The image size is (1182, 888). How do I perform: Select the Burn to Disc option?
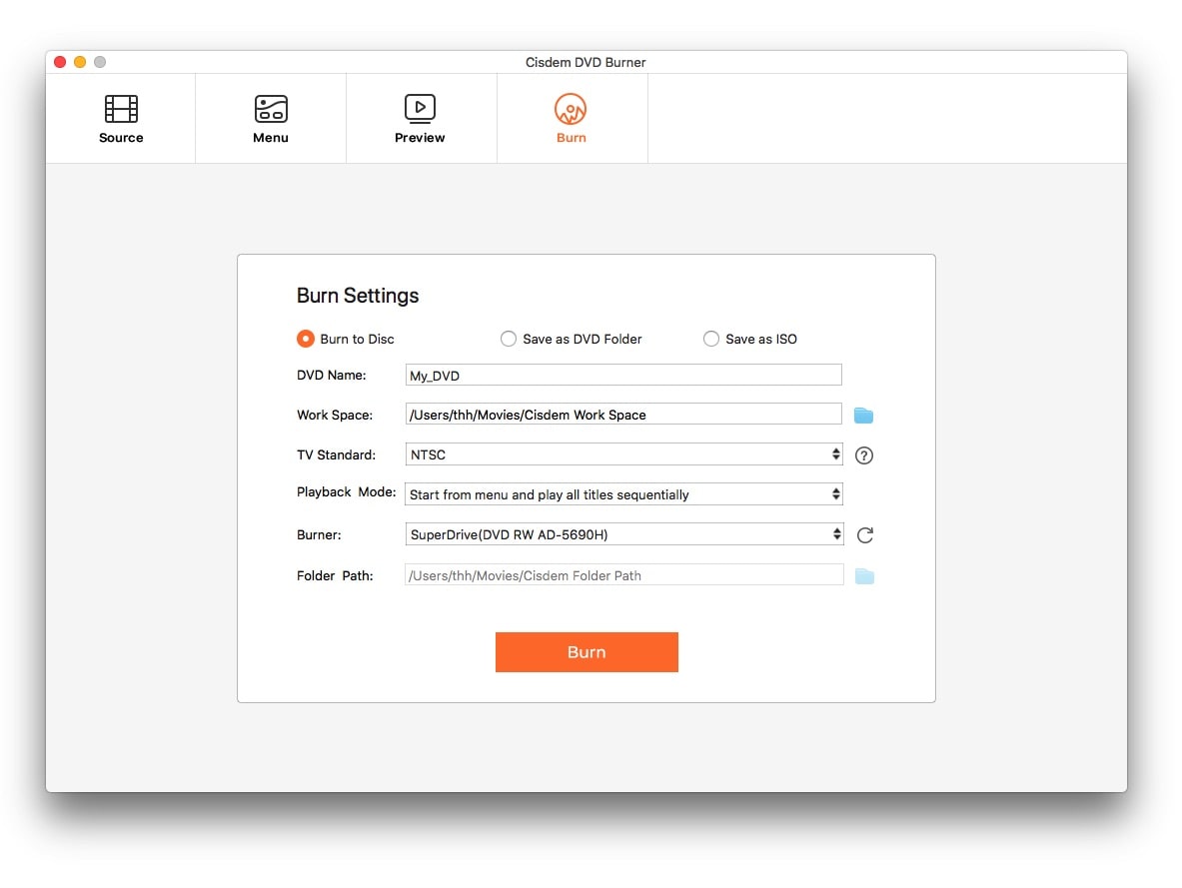pyautogui.click(x=306, y=339)
